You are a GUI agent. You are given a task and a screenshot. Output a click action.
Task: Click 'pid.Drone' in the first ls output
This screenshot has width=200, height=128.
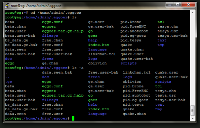pyautogui.click(x=131, y=22)
